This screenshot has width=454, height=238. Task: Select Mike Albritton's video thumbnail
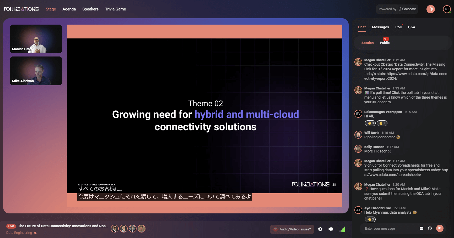(x=36, y=71)
